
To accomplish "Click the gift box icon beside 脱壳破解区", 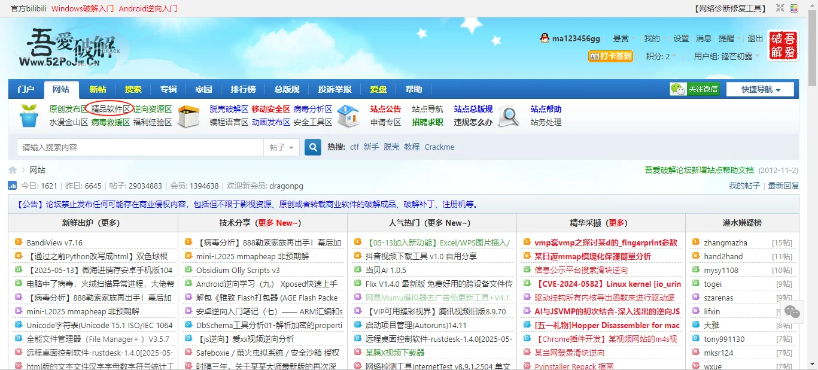I will 188,116.
